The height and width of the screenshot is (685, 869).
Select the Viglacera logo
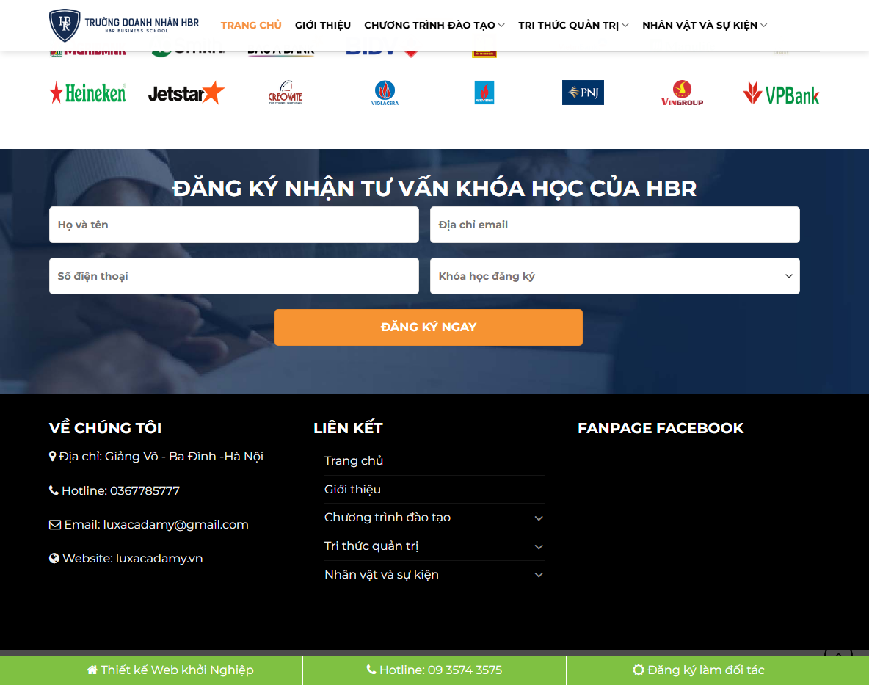[x=385, y=93]
